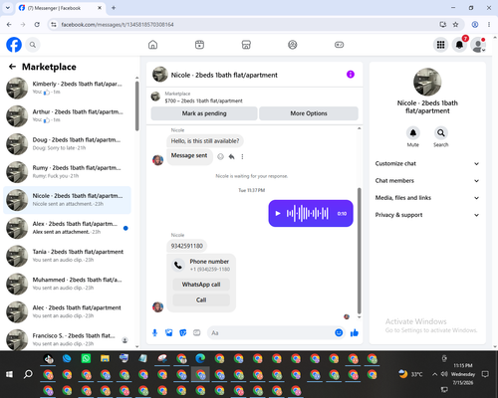Click Nicole's large profile picture in right panel
The height and width of the screenshot is (398, 498).
(x=427, y=82)
